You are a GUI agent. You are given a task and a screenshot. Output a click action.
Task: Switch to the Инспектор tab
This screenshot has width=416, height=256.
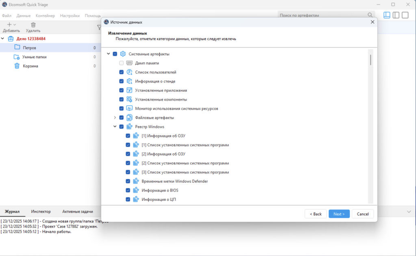click(x=41, y=211)
